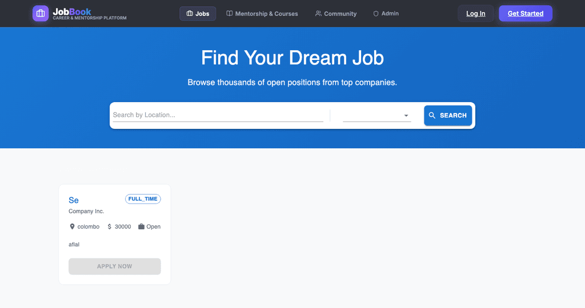Screen dimensions: 585x308
Task: Click the magnifier icon in SEARCH button
Action: point(432,115)
